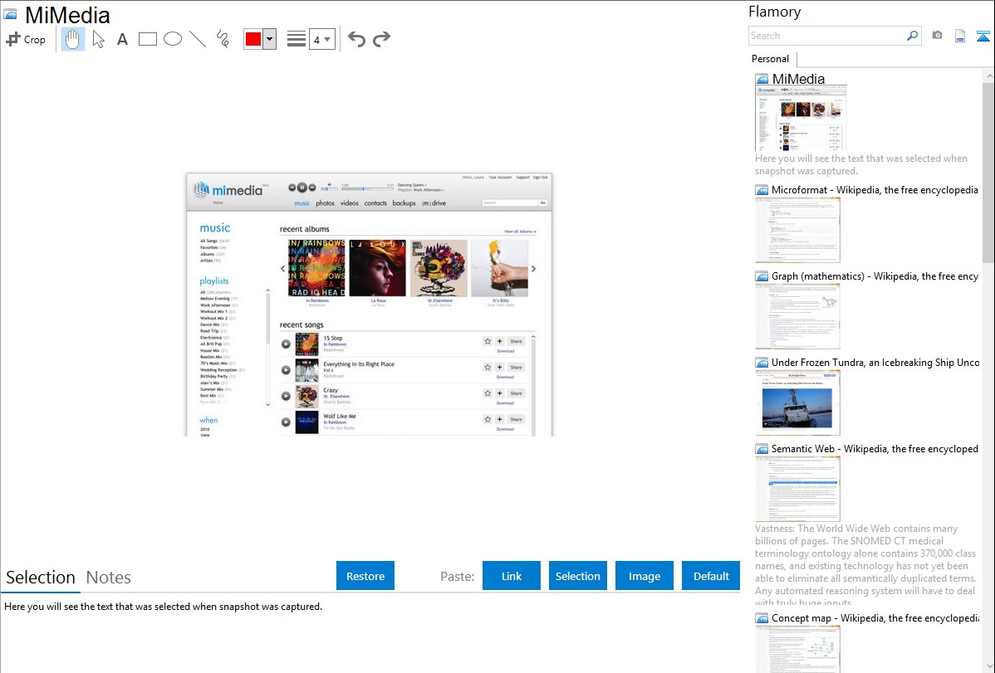Click the 'Under Frozen Tundra' snapshot title
This screenshot has height=673, width=995.
(875, 362)
